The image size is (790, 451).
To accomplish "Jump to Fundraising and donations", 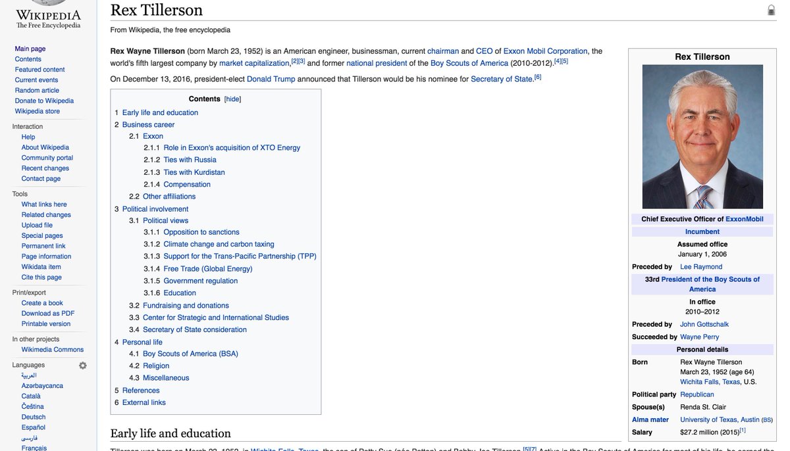I will (x=186, y=306).
